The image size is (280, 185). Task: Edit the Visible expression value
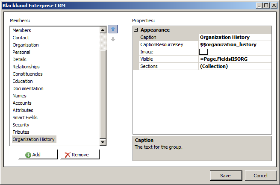pyautogui.click(x=235, y=59)
